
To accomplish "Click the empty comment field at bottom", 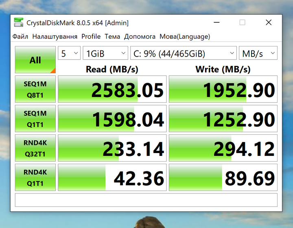I will [x=146, y=200].
